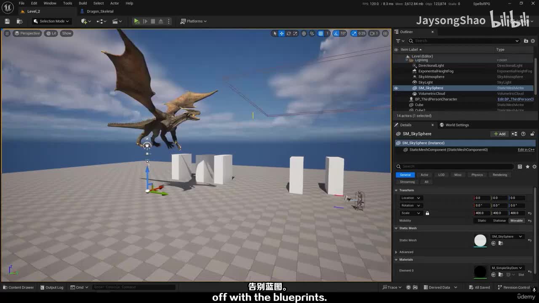Open the Blueprints toolbar icon menu
The image size is (539, 303).
click(x=101, y=21)
